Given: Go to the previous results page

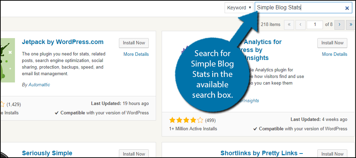Looking at the screenshot, I should point(300,25).
